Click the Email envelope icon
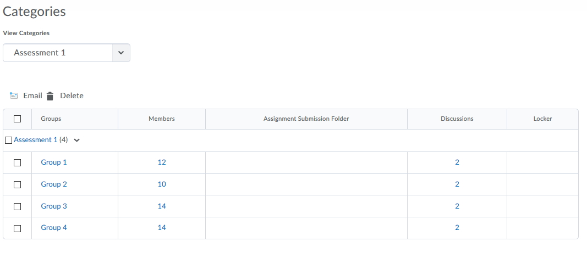Screen dimensions: 587x264 point(14,96)
